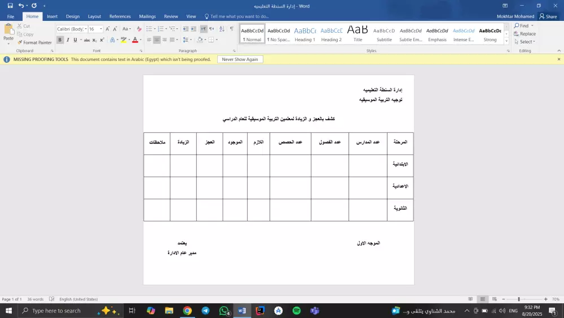
Task: Switch to the Layout tab
Action: [x=94, y=16]
